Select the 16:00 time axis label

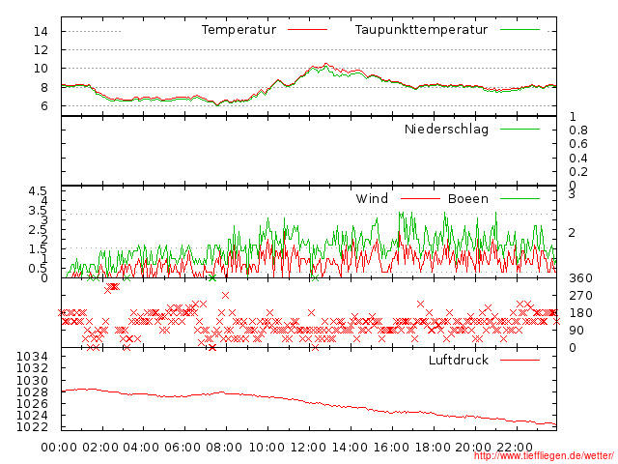coord(391,448)
